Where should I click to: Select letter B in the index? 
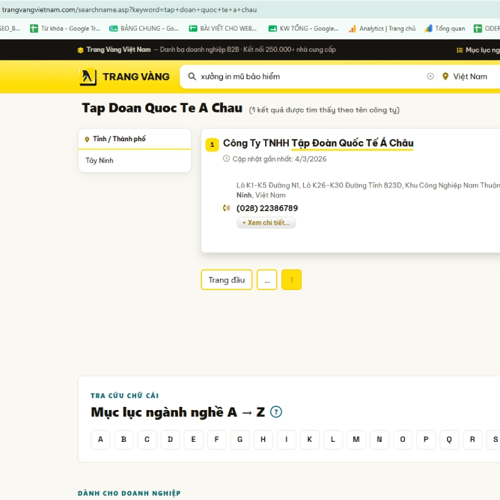tap(124, 439)
